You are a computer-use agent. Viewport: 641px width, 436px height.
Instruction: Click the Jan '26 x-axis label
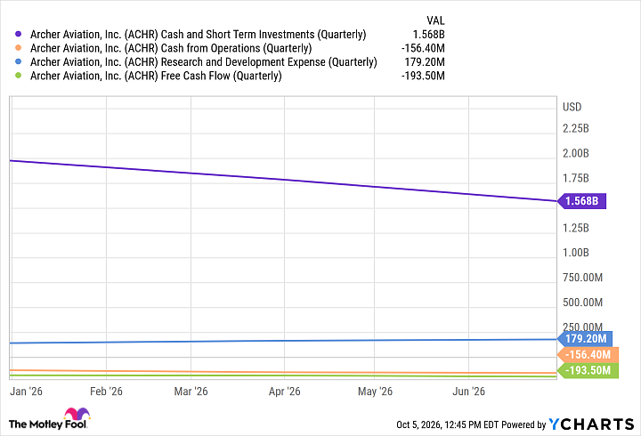[x=26, y=392]
